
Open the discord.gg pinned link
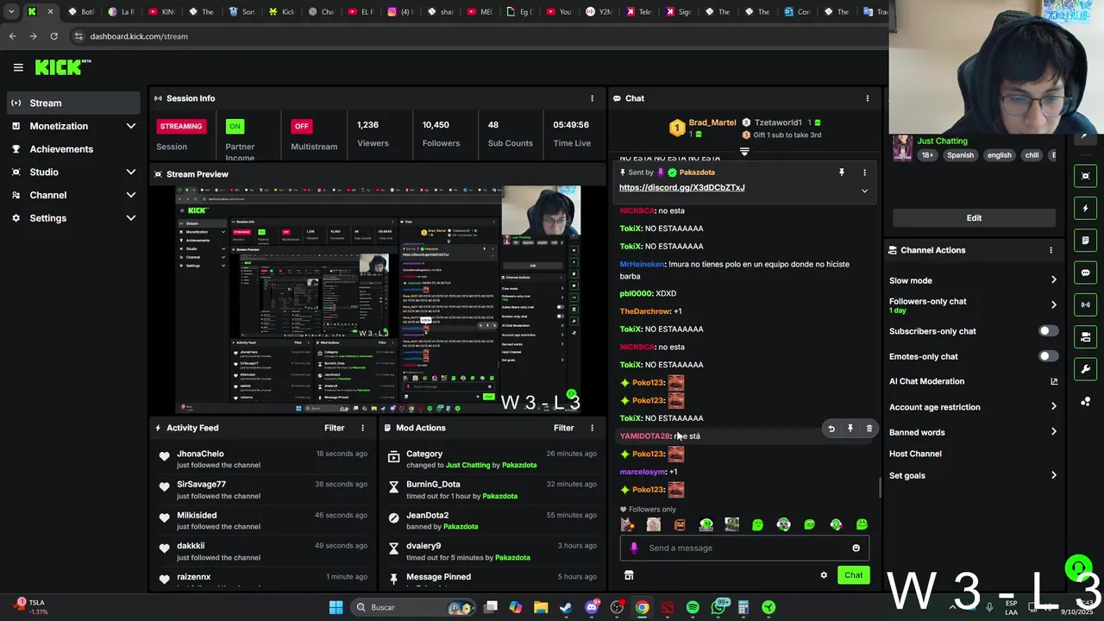point(681,188)
